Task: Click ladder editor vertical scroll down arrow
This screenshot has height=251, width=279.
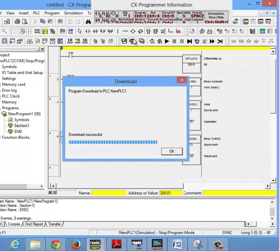Action: (273, 181)
